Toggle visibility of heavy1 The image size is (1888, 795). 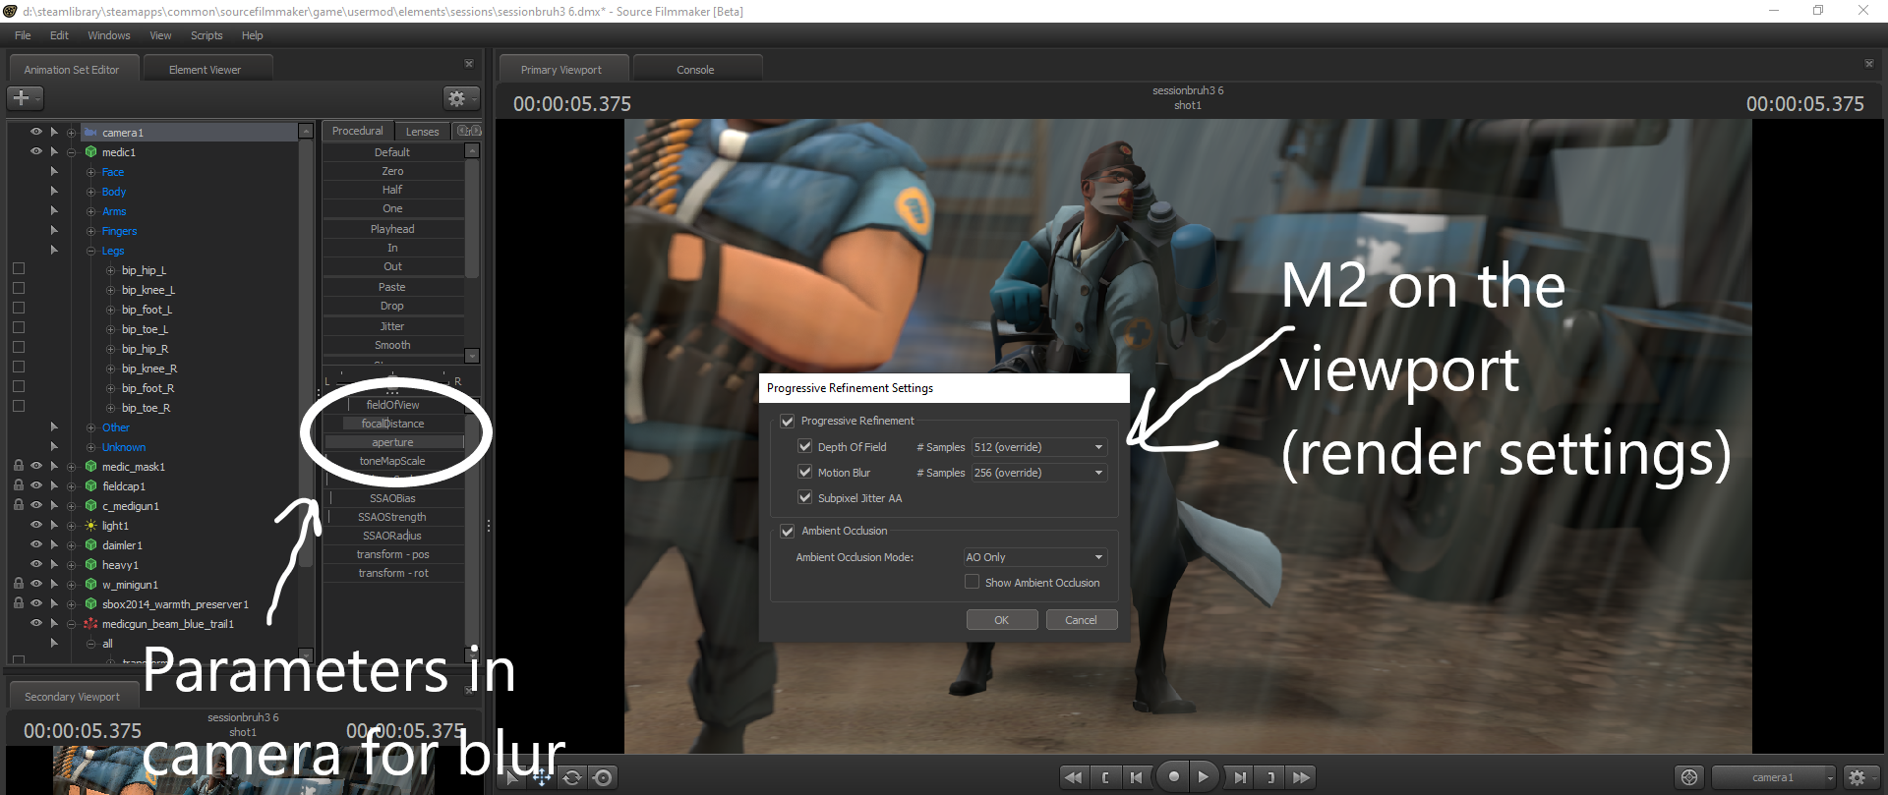point(36,564)
